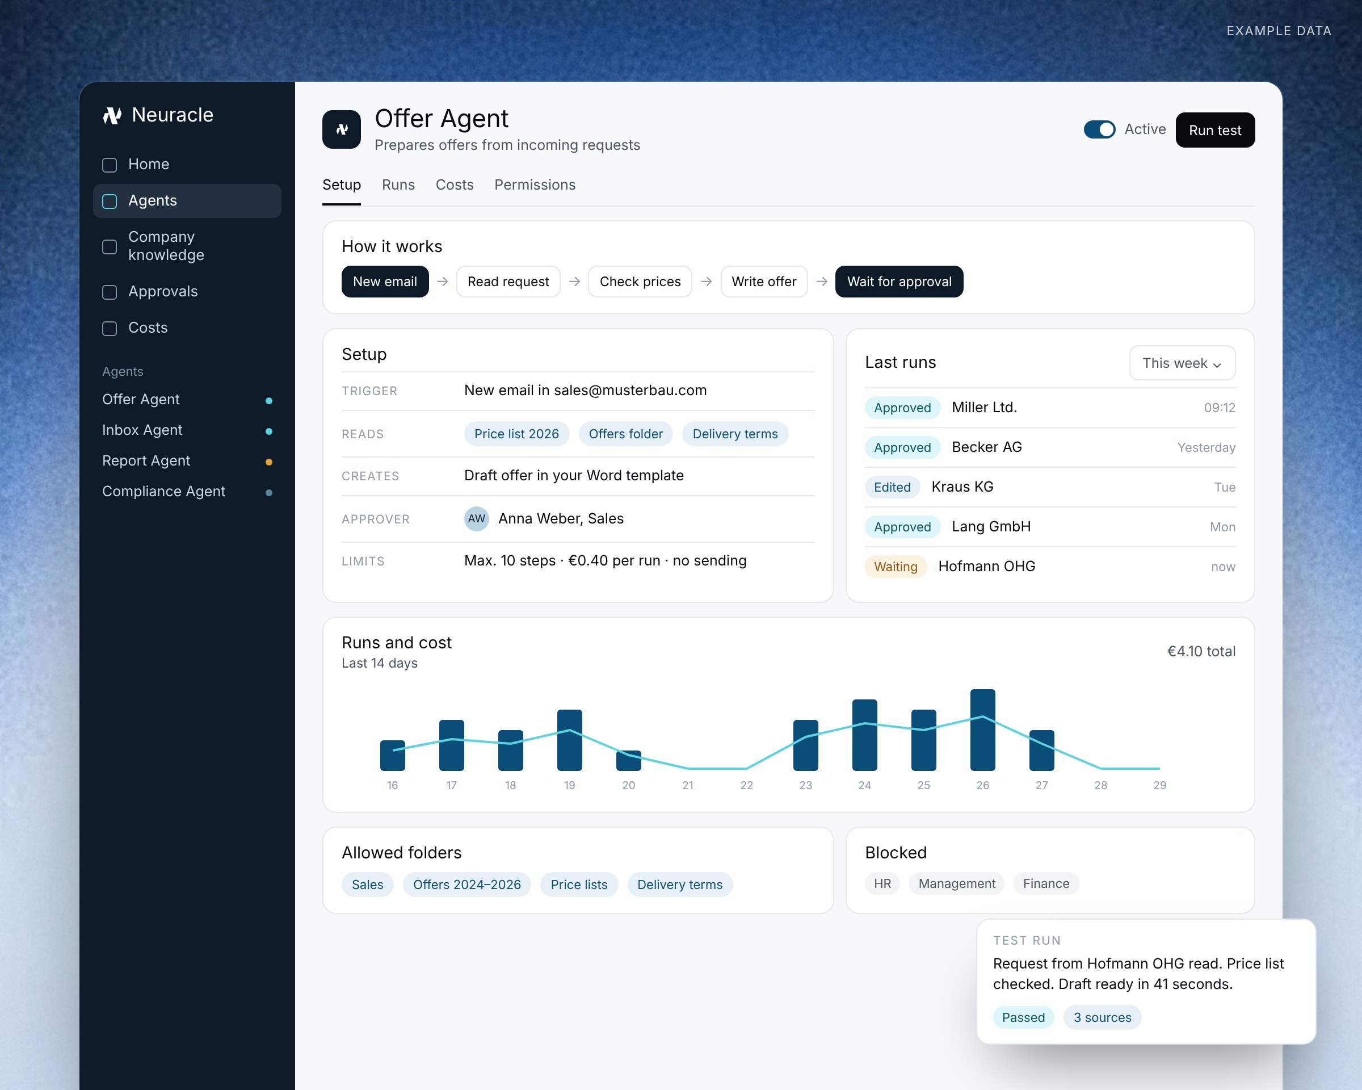This screenshot has width=1362, height=1090.
Task: Click the Write offer workflow step
Action: 764,282
